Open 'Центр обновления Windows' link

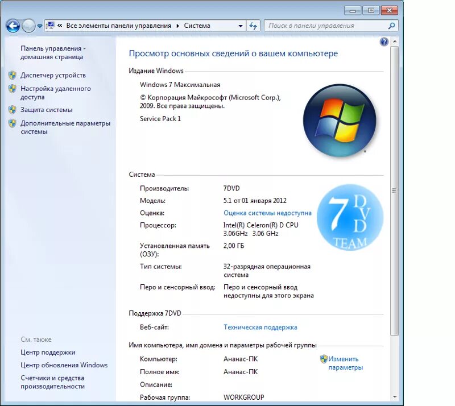(64, 365)
